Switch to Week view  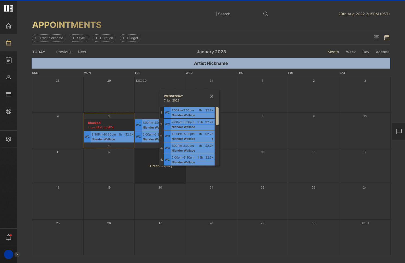pos(351,52)
